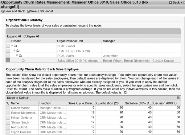Click Robert Wilson's Qualification value field
185x135 pixels.
pyautogui.click(x=110, y=108)
